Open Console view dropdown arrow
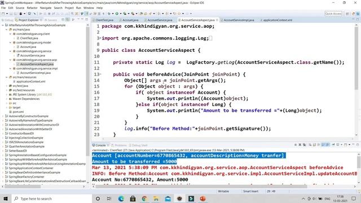 350,145
